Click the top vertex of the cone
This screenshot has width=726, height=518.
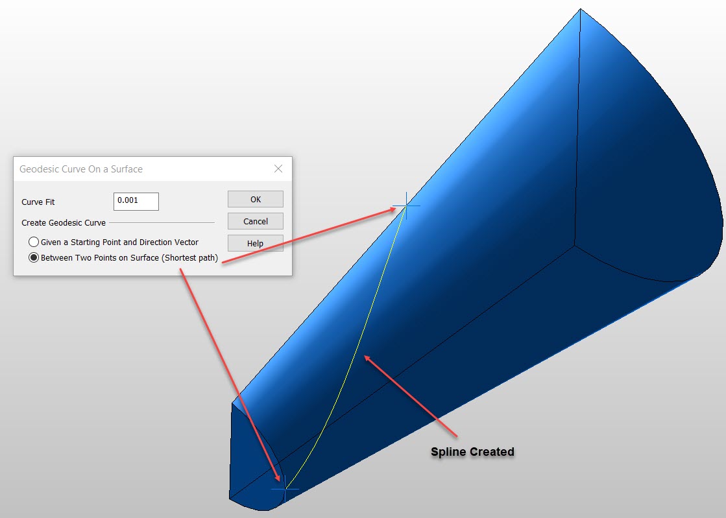click(x=579, y=9)
